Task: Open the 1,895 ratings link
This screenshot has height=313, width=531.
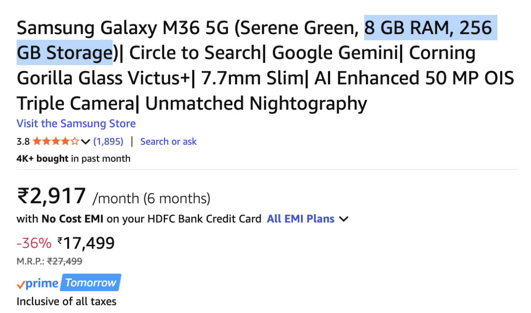Action: [x=108, y=142]
